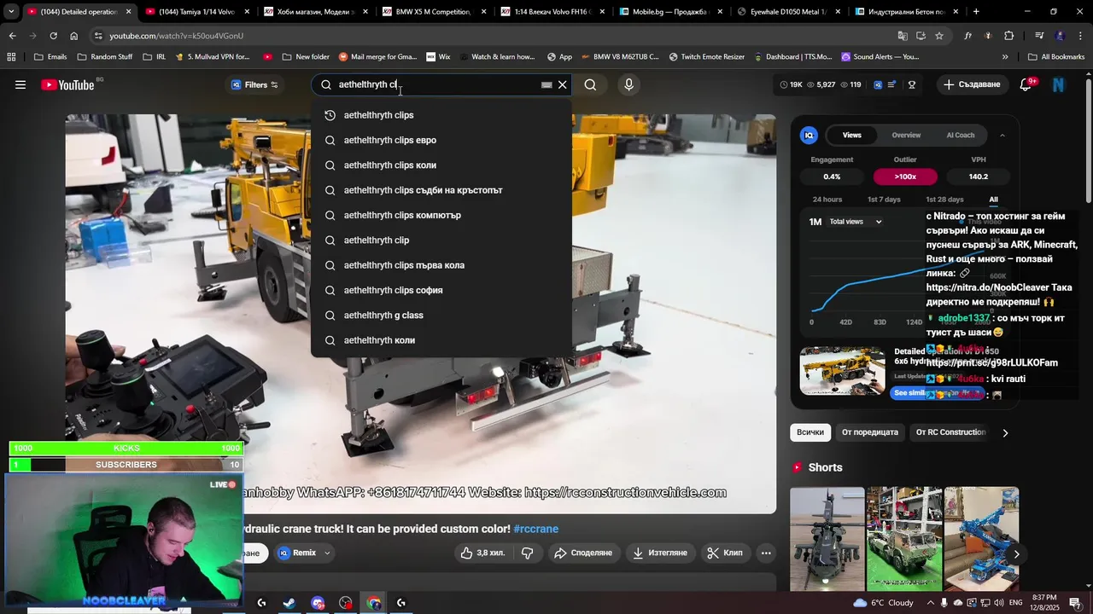Screen dimensions: 1093x614
Task: Clear the search box text
Action: (563, 84)
